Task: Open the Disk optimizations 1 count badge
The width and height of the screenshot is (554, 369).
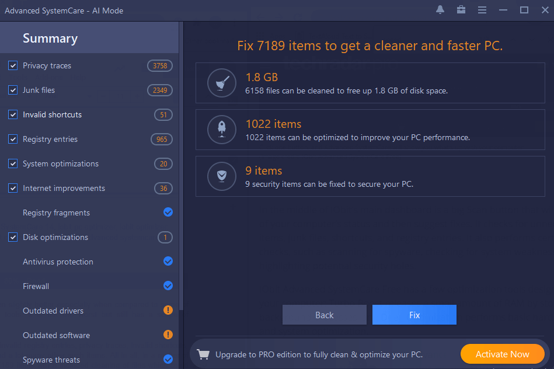Action: click(165, 237)
